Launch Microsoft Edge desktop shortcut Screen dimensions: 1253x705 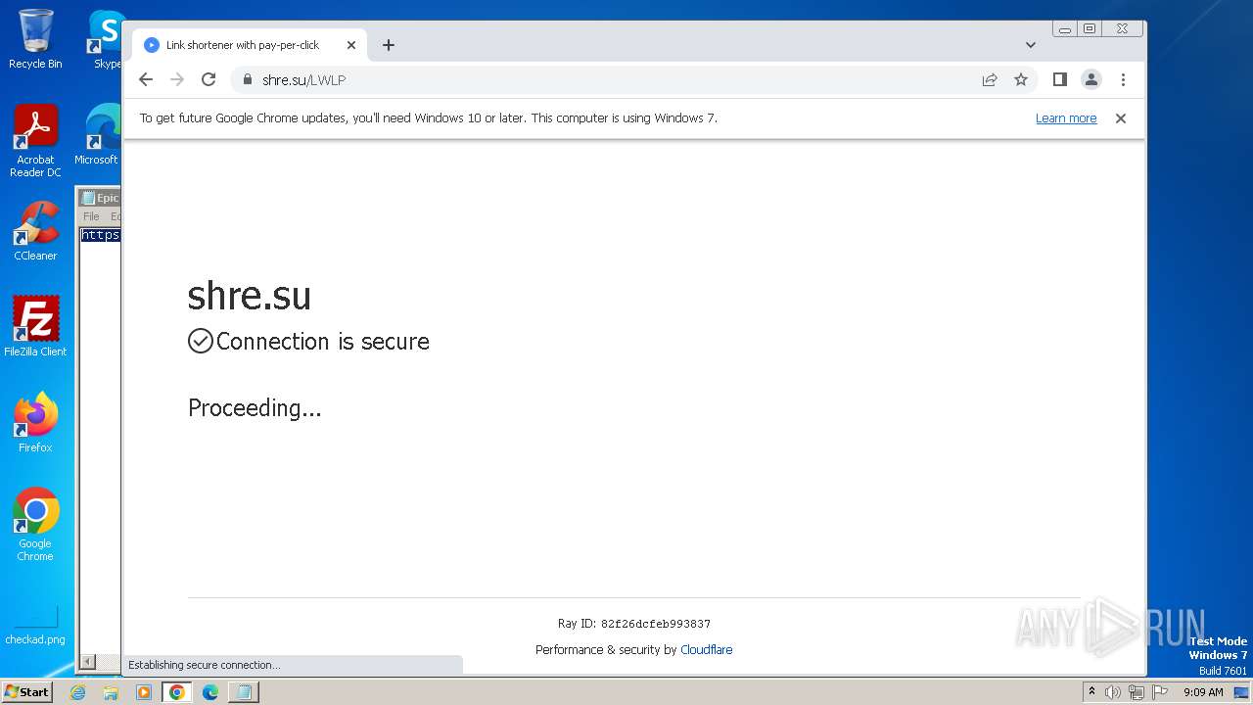click(x=97, y=135)
